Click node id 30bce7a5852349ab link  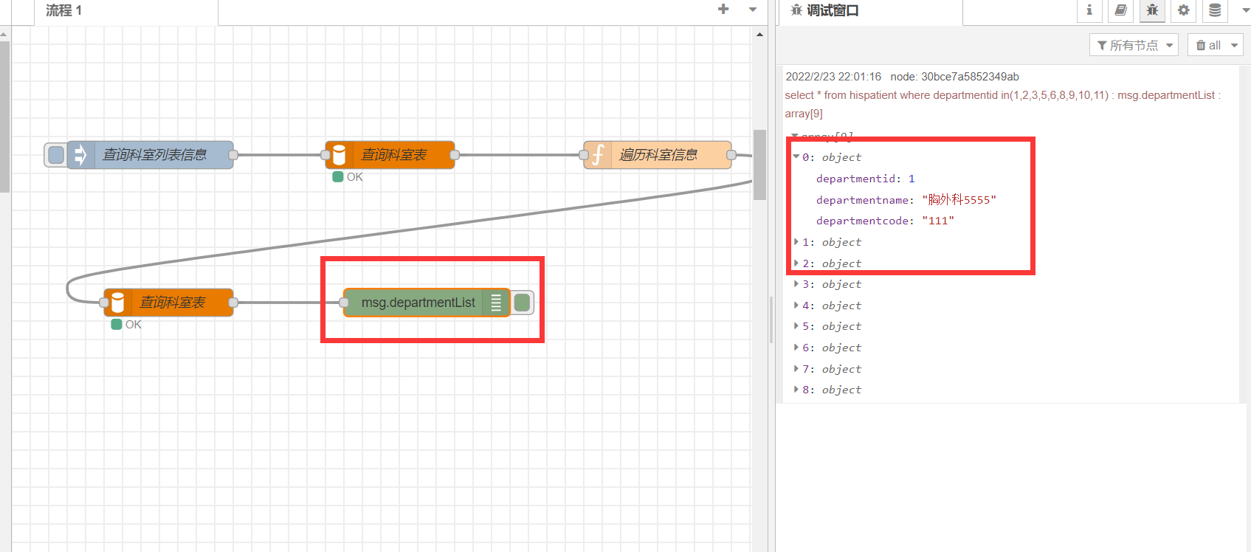[954, 77]
